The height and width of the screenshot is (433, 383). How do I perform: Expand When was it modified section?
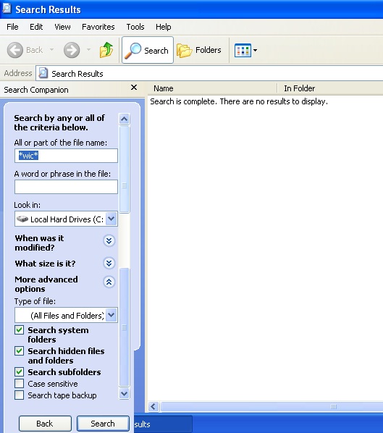pyautogui.click(x=109, y=241)
